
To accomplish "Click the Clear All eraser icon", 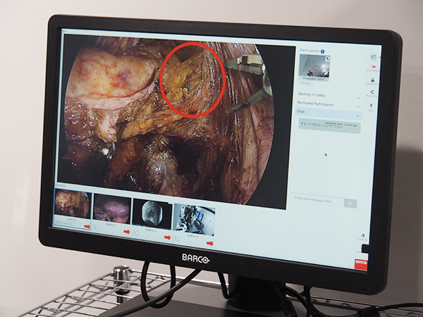I will pos(364,237).
